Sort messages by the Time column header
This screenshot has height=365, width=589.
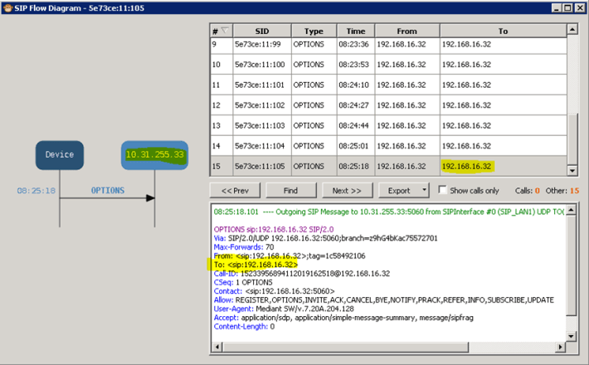pos(354,30)
